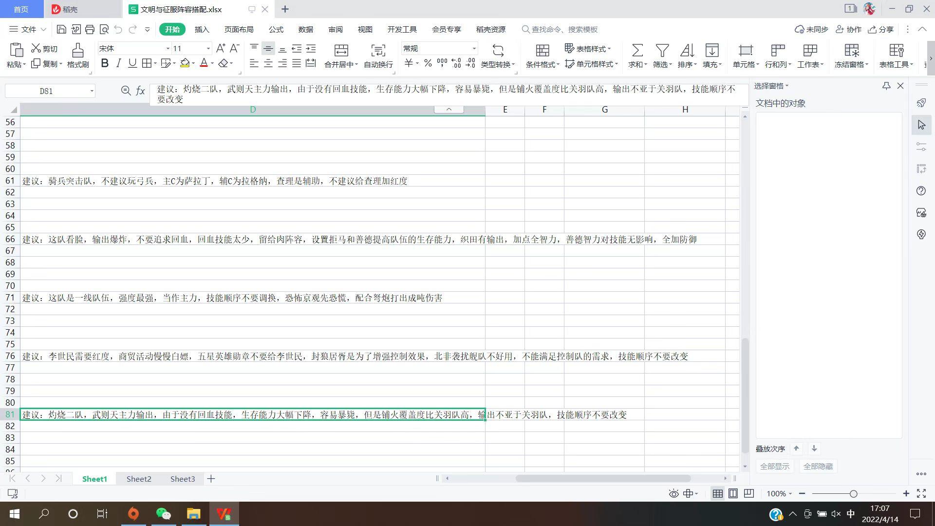Click the 全部显示 button

click(x=774, y=466)
